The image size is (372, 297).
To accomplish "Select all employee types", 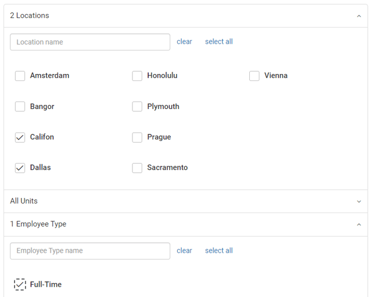I will coord(218,251).
